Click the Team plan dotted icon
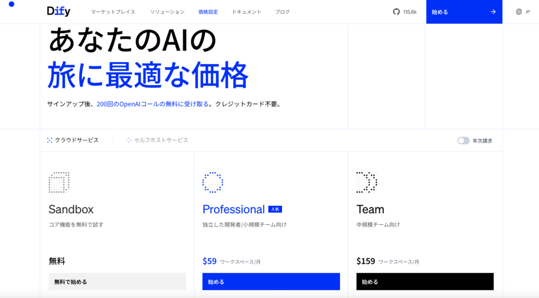Image resolution: width=539 pixels, height=298 pixels. [x=367, y=182]
